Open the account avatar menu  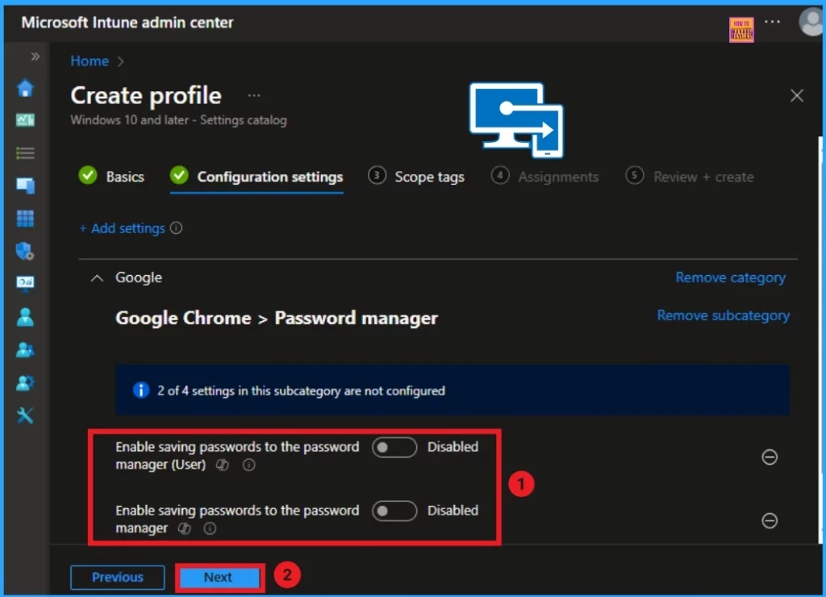click(811, 22)
